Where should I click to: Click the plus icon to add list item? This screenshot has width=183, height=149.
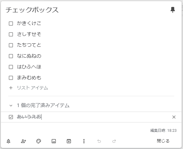pyautogui.click(x=11, y=88)
